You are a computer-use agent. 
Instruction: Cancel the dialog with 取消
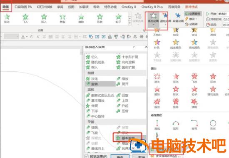(141, 156)
